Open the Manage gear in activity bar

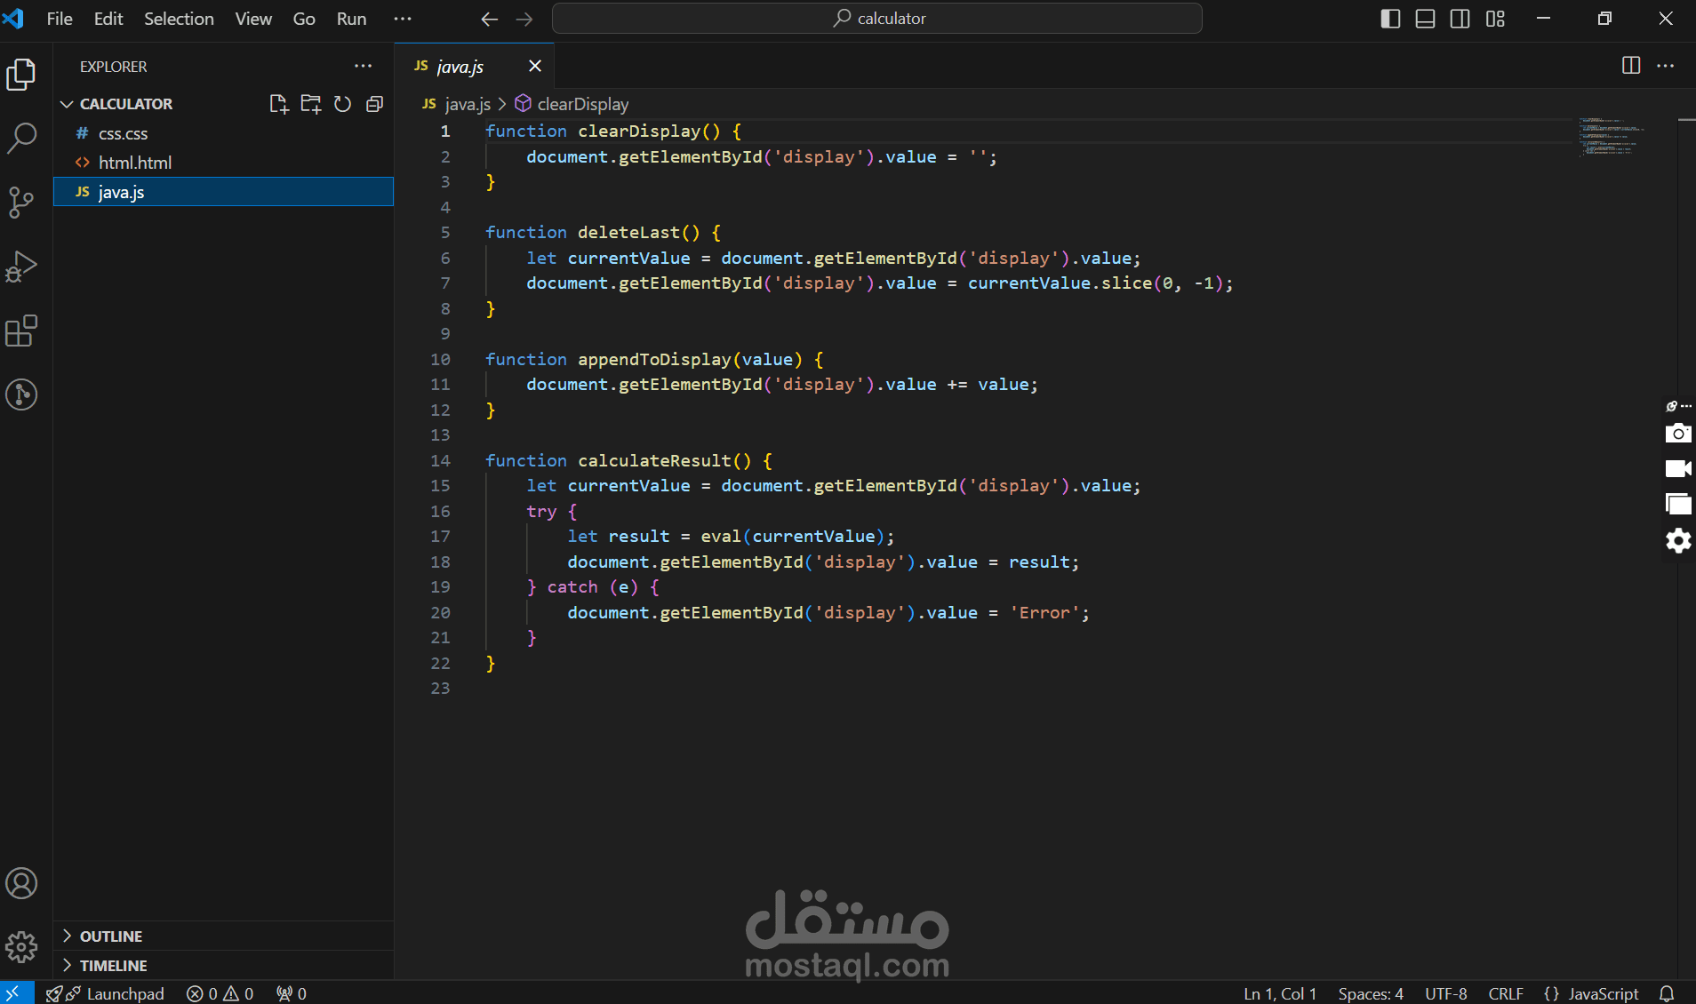coord(21,947)
